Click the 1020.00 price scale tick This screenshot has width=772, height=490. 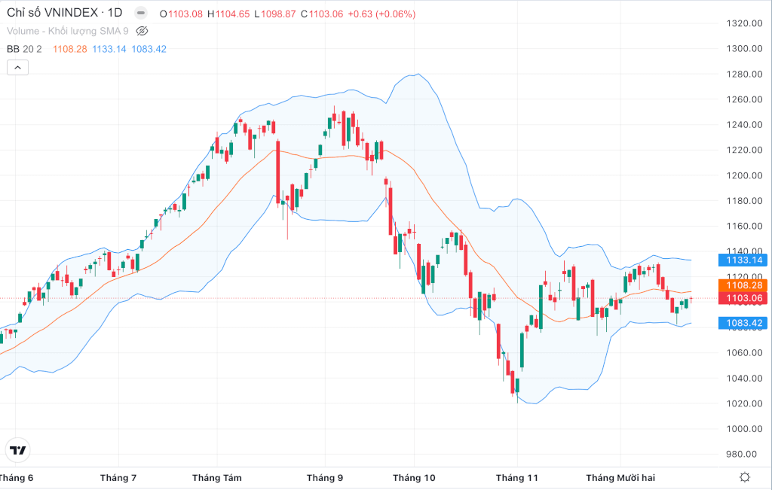(744, 403)
